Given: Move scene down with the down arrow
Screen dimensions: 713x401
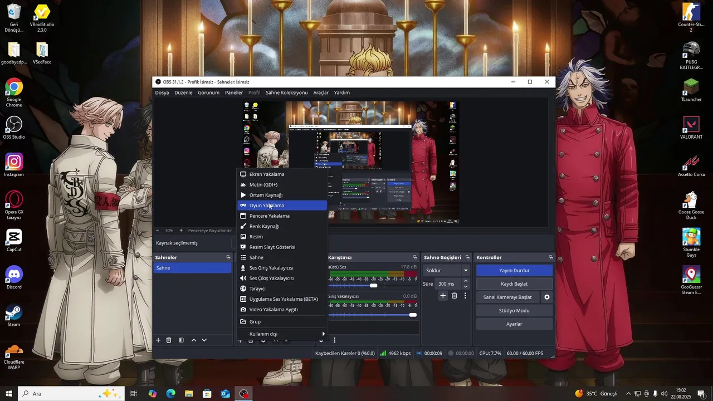Looking at the screenshot, I should [204, 340].
